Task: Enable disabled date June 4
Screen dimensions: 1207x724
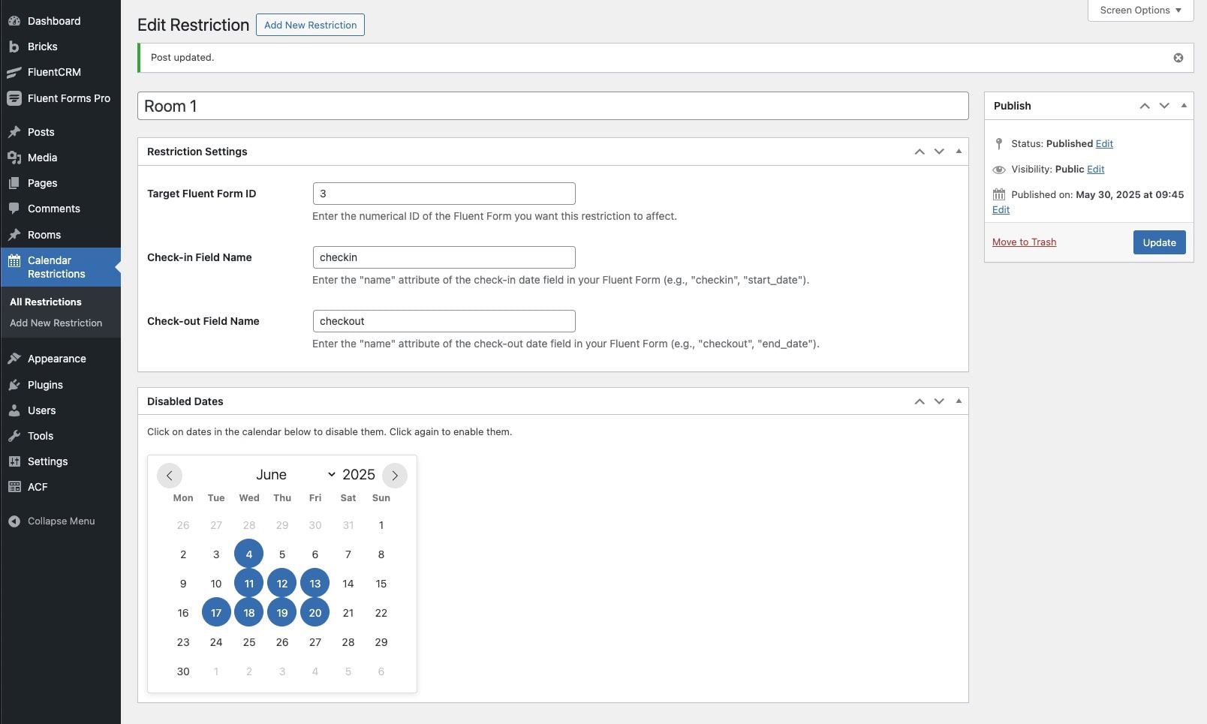Action: (249, 554)
